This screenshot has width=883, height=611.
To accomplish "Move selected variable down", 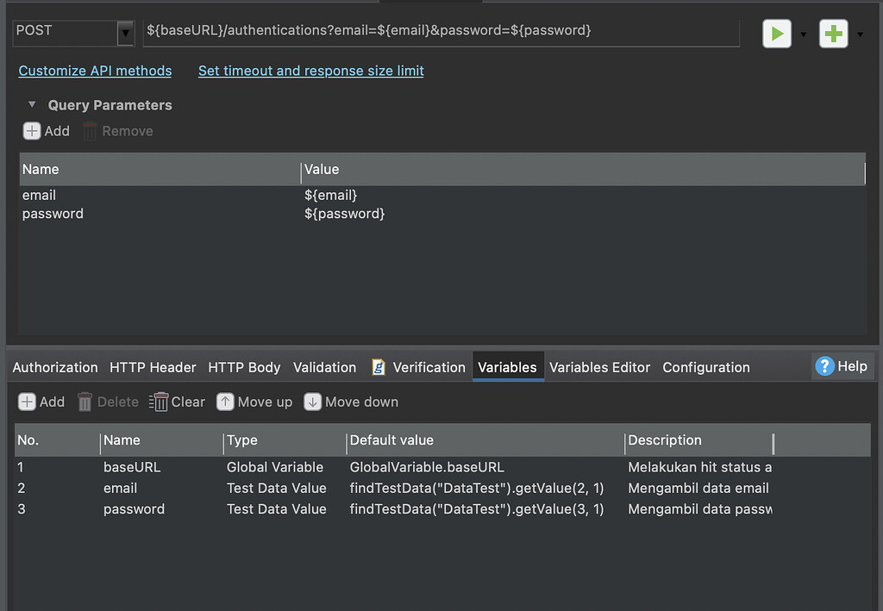I will coord(312,402).
